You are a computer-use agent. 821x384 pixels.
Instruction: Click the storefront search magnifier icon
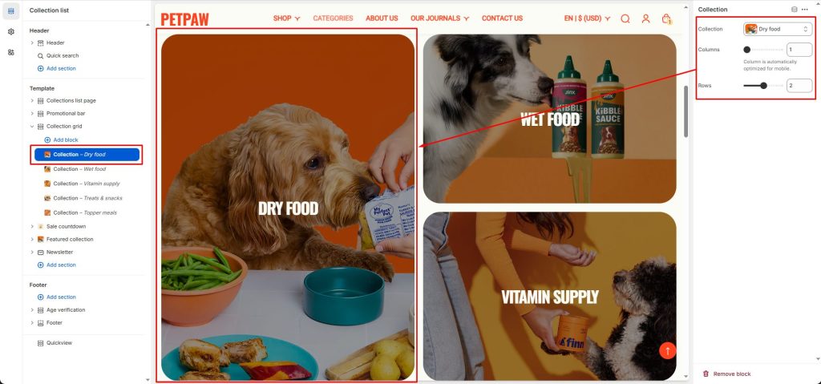pos(625,18)
